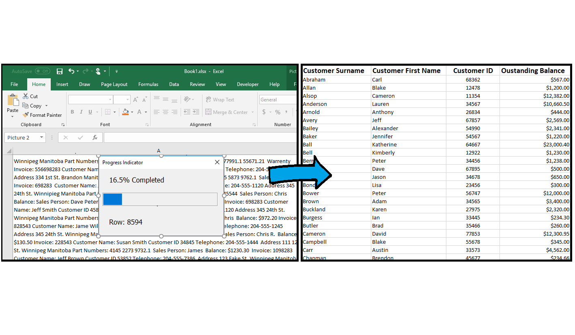Click the Undo arrow icon

71,71
